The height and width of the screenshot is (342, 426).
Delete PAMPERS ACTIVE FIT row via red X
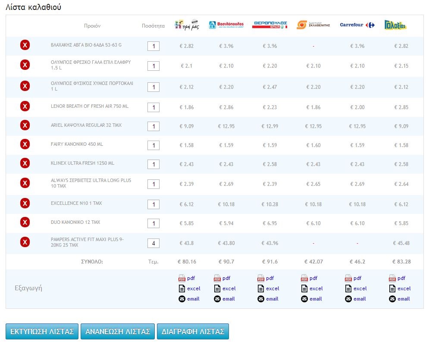(25, 242)
